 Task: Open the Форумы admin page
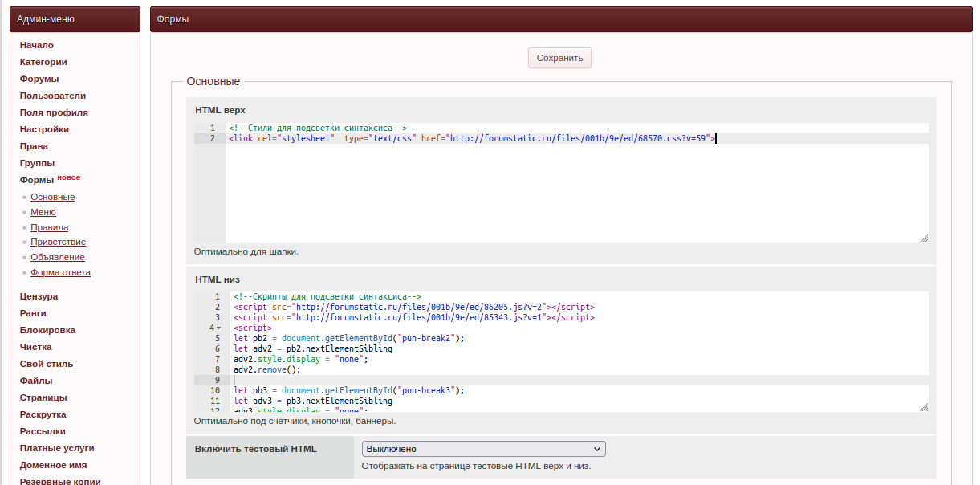point(39,79)
